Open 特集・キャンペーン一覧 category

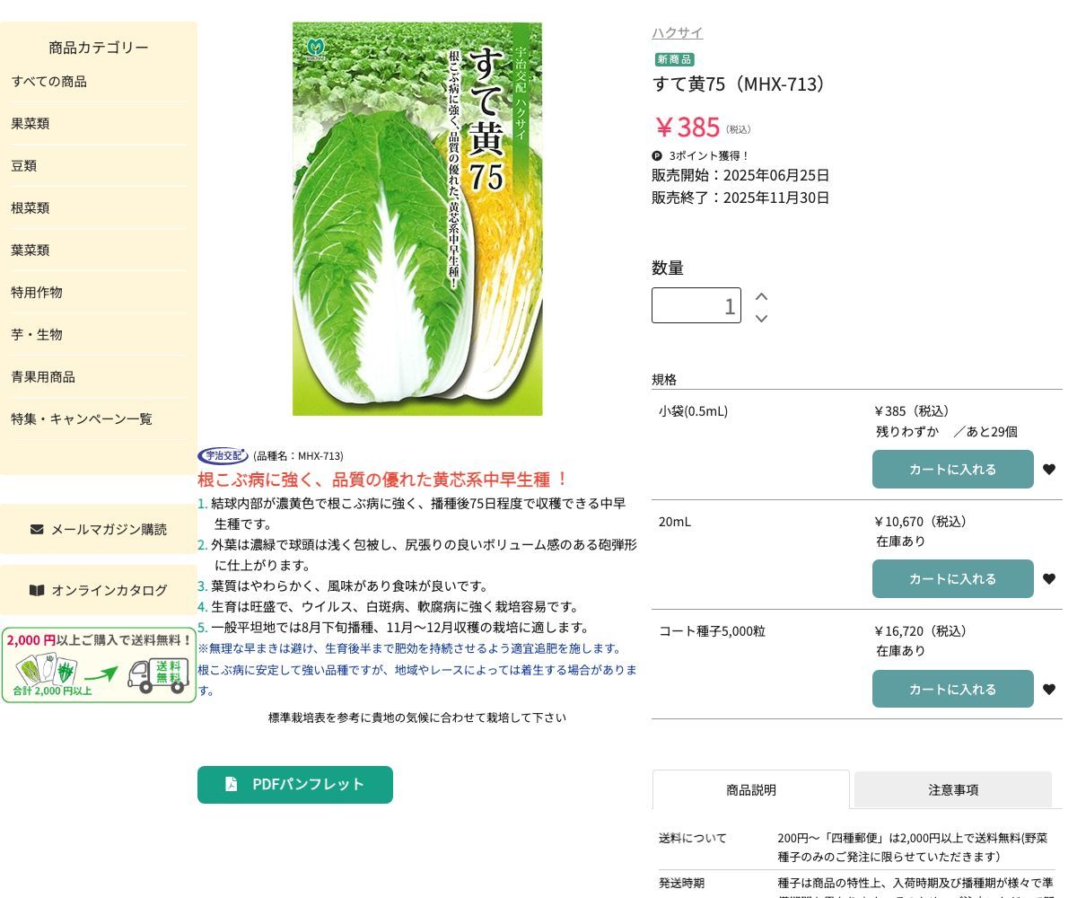[82, 419]
